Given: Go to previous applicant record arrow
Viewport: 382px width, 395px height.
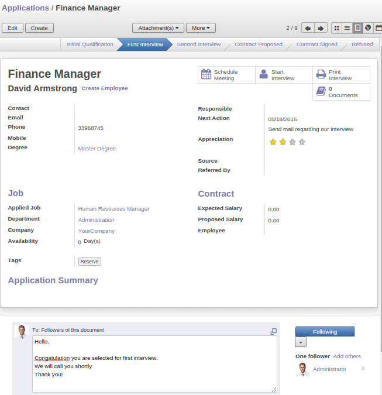Looking at the screenshot, I should click(308, 28).
